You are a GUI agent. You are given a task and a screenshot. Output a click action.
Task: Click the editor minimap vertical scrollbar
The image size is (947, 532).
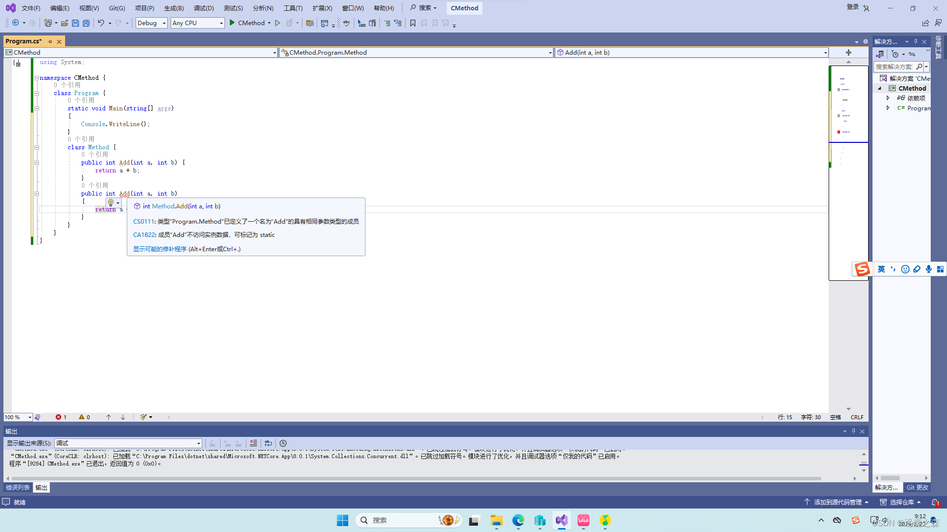848,172
